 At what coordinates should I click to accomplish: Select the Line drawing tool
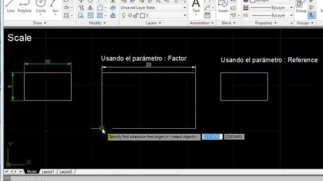[x=11, y=7]
